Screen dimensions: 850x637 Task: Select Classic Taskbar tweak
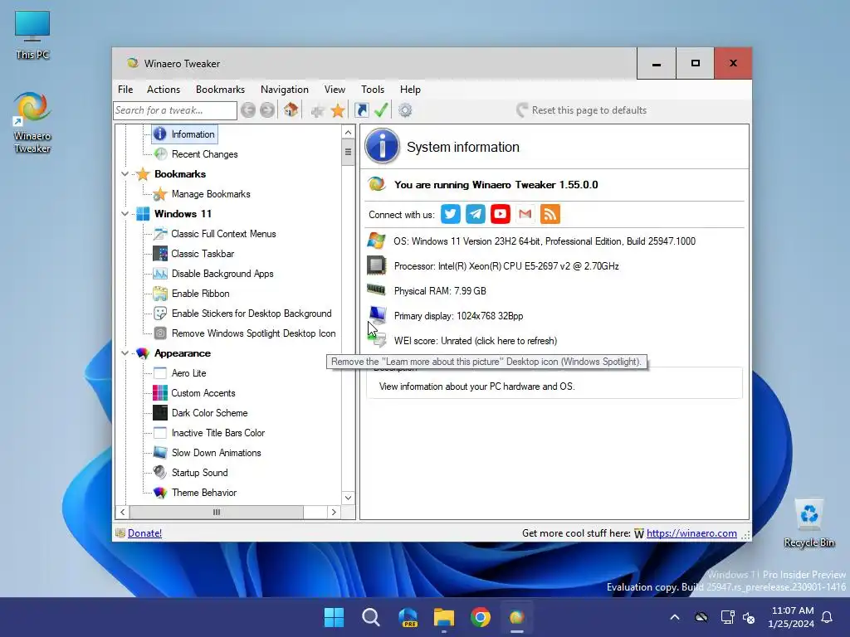pyautogui.click(x=203, y=254)
